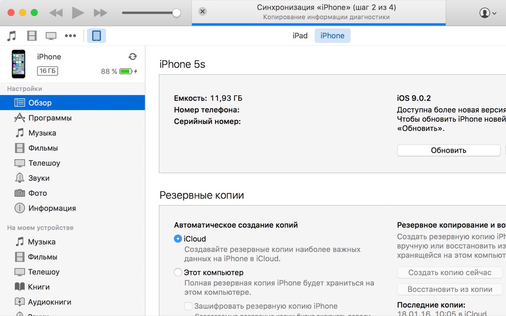Click the Обзор list icon

pyautogui.click(x=19, y=103)
